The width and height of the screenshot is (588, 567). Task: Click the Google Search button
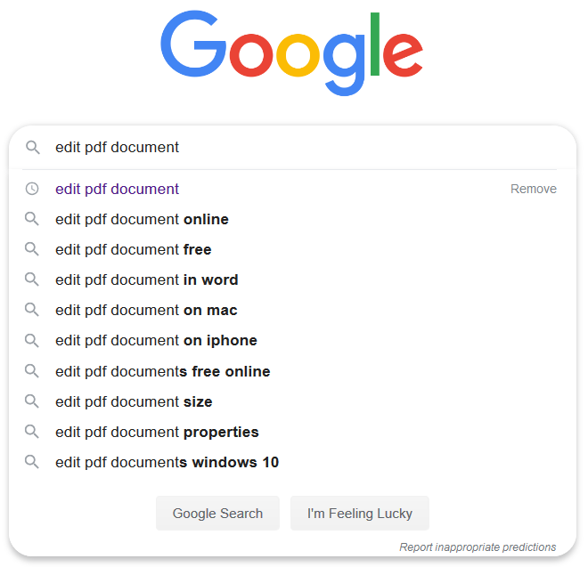[x=217, y=513]
